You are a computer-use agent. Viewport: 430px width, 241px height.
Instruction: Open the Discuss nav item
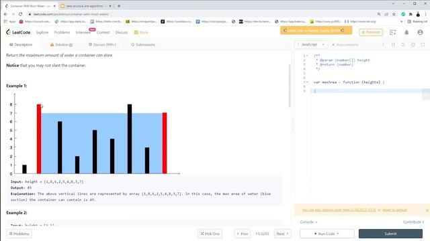point(122,32)
